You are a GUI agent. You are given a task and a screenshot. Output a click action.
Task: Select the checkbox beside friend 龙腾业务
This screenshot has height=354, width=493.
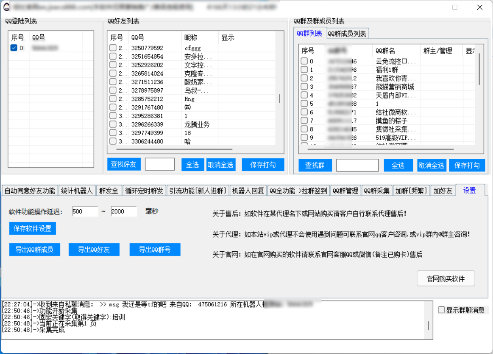[x=113, y=124]
